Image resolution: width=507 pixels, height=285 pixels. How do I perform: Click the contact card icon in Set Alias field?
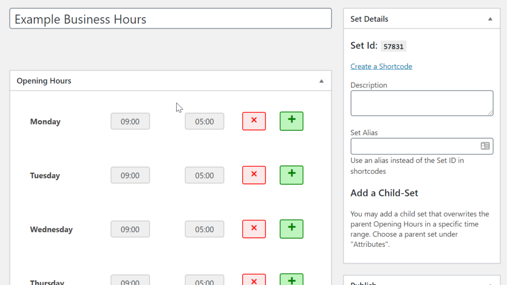click(485, 146)
